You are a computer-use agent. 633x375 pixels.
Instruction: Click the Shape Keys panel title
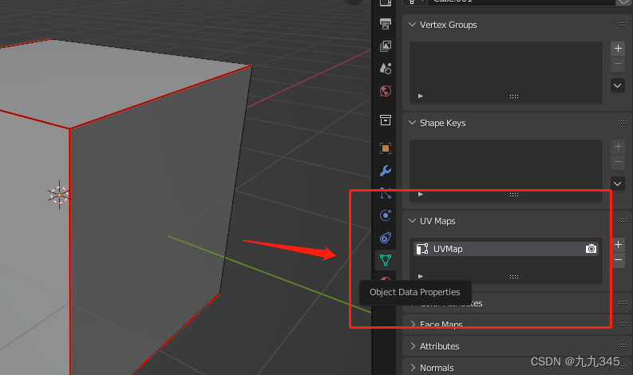(x=442, y=123)
